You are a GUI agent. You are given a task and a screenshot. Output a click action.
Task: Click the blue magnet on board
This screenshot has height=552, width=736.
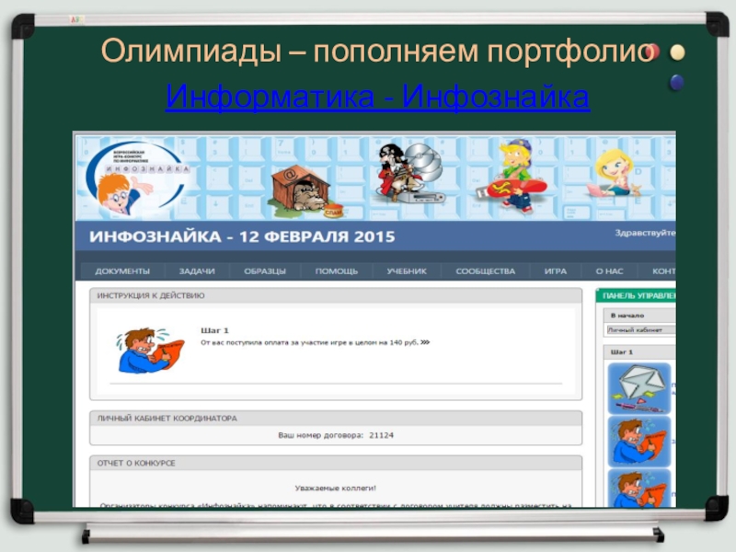pyautogui.click(x=676, y=82)
